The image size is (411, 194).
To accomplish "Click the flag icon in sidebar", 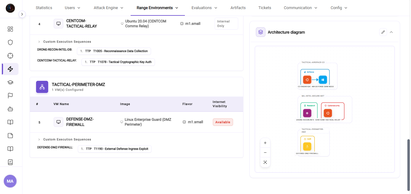I will [10, 96].
